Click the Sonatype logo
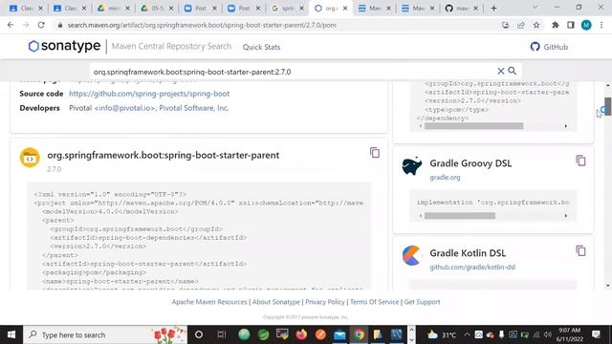The image size is (612, 344). 64,46
